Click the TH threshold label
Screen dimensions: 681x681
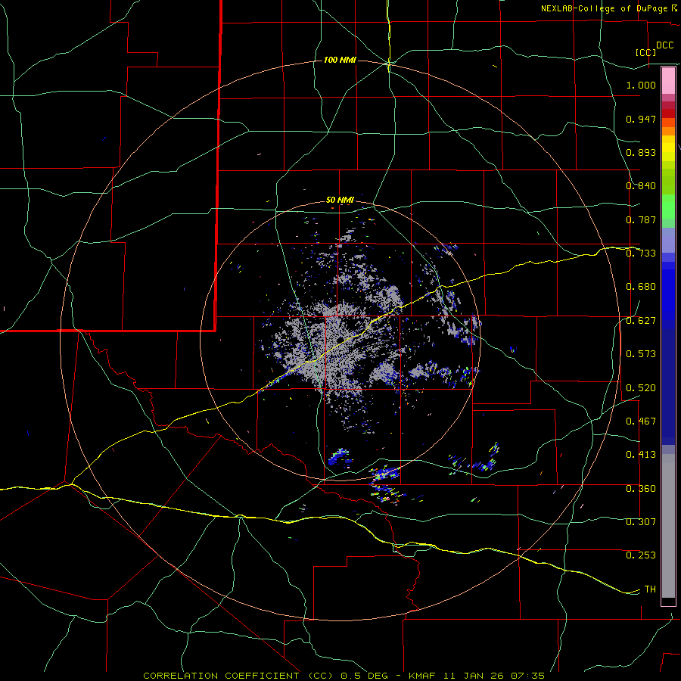click(x=650, y=589)
